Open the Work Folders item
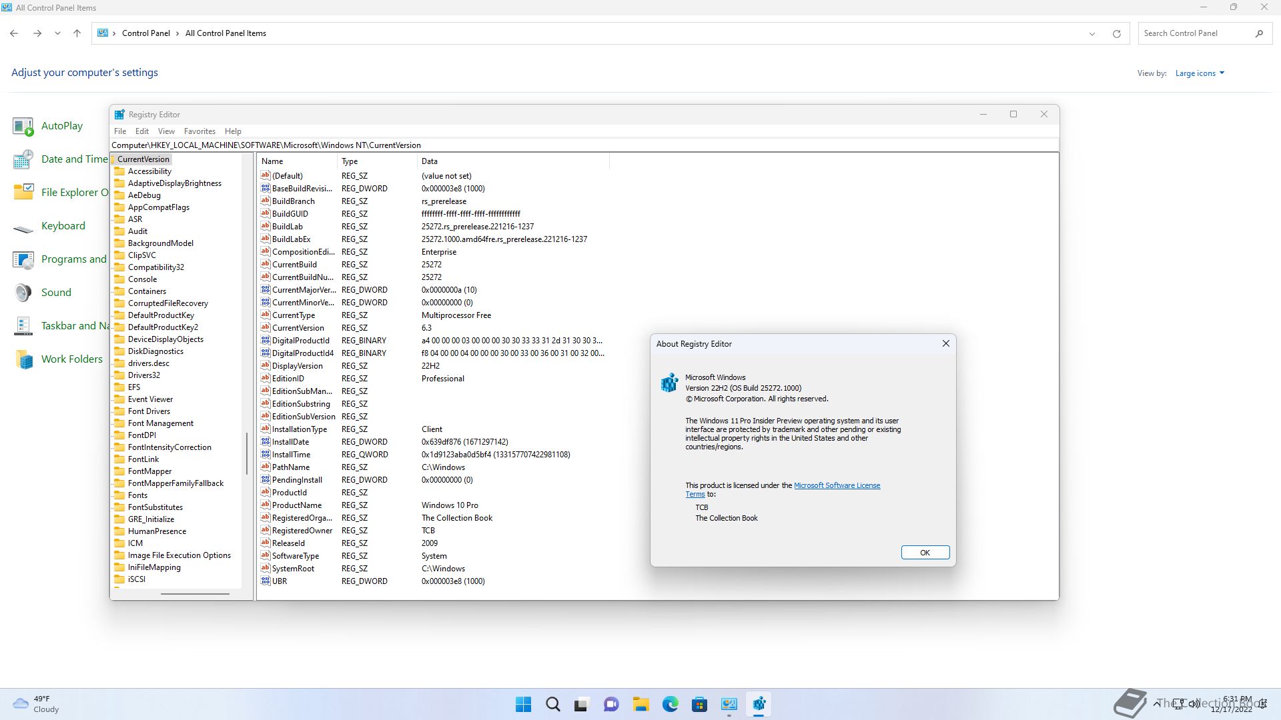 (59, 359)
